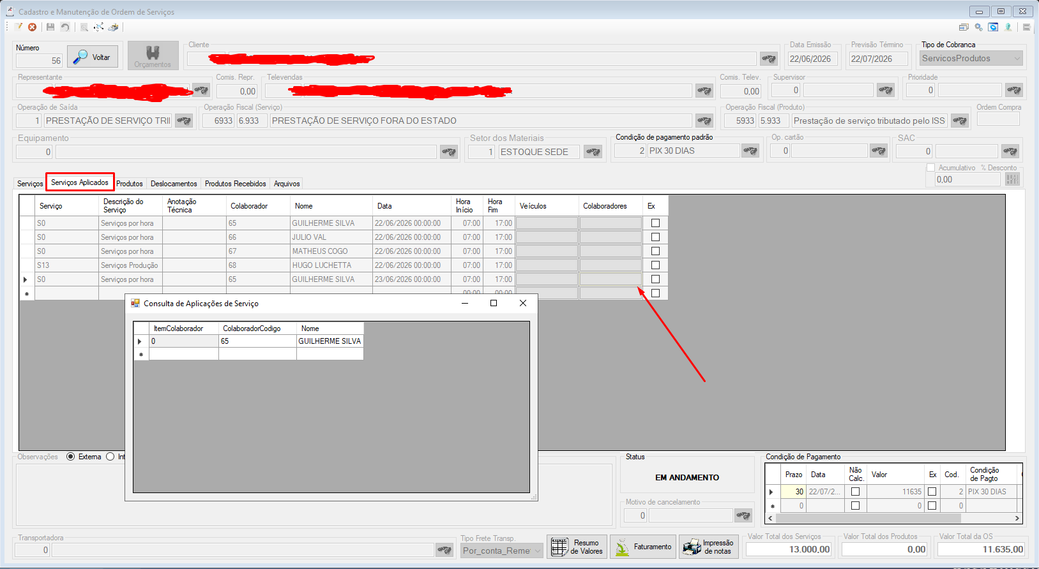The width and height of the screenshot is (1039, 569).
Task: Click the Faturamento button
Action: pos(644,547)
